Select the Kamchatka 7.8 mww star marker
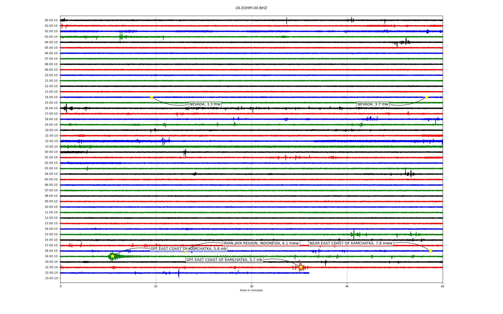The image size is (503, 314). 430,251
